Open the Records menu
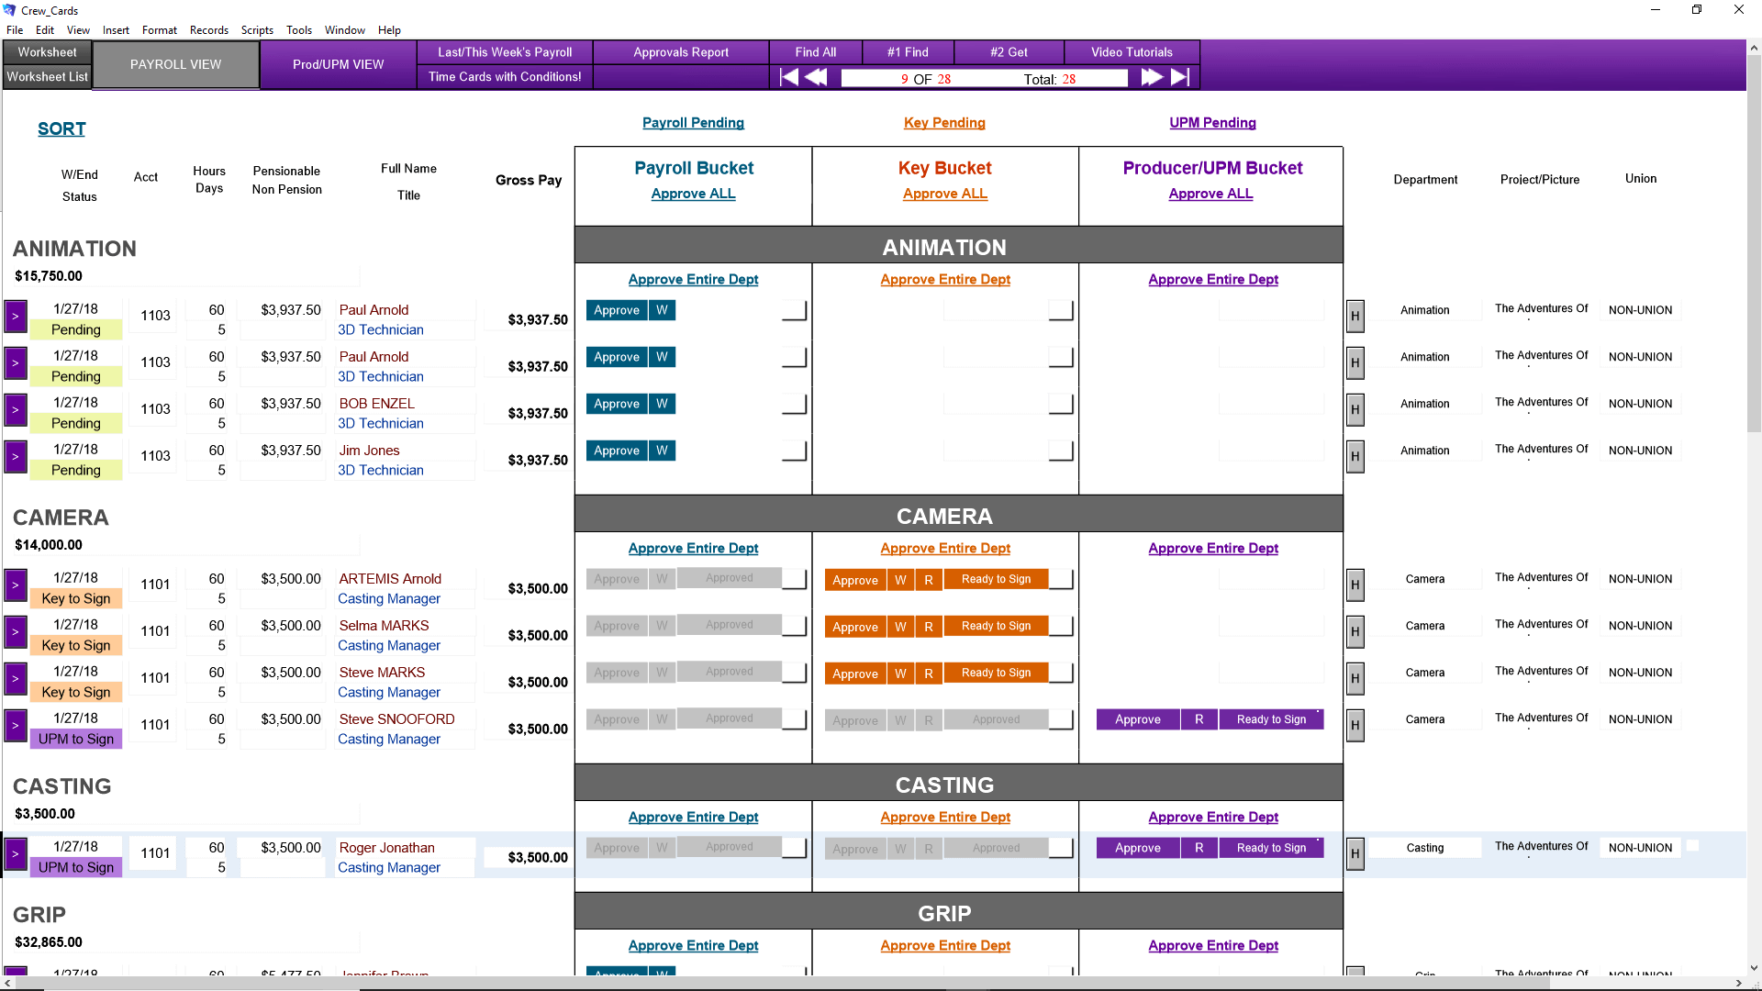 [x=209, y=29]
